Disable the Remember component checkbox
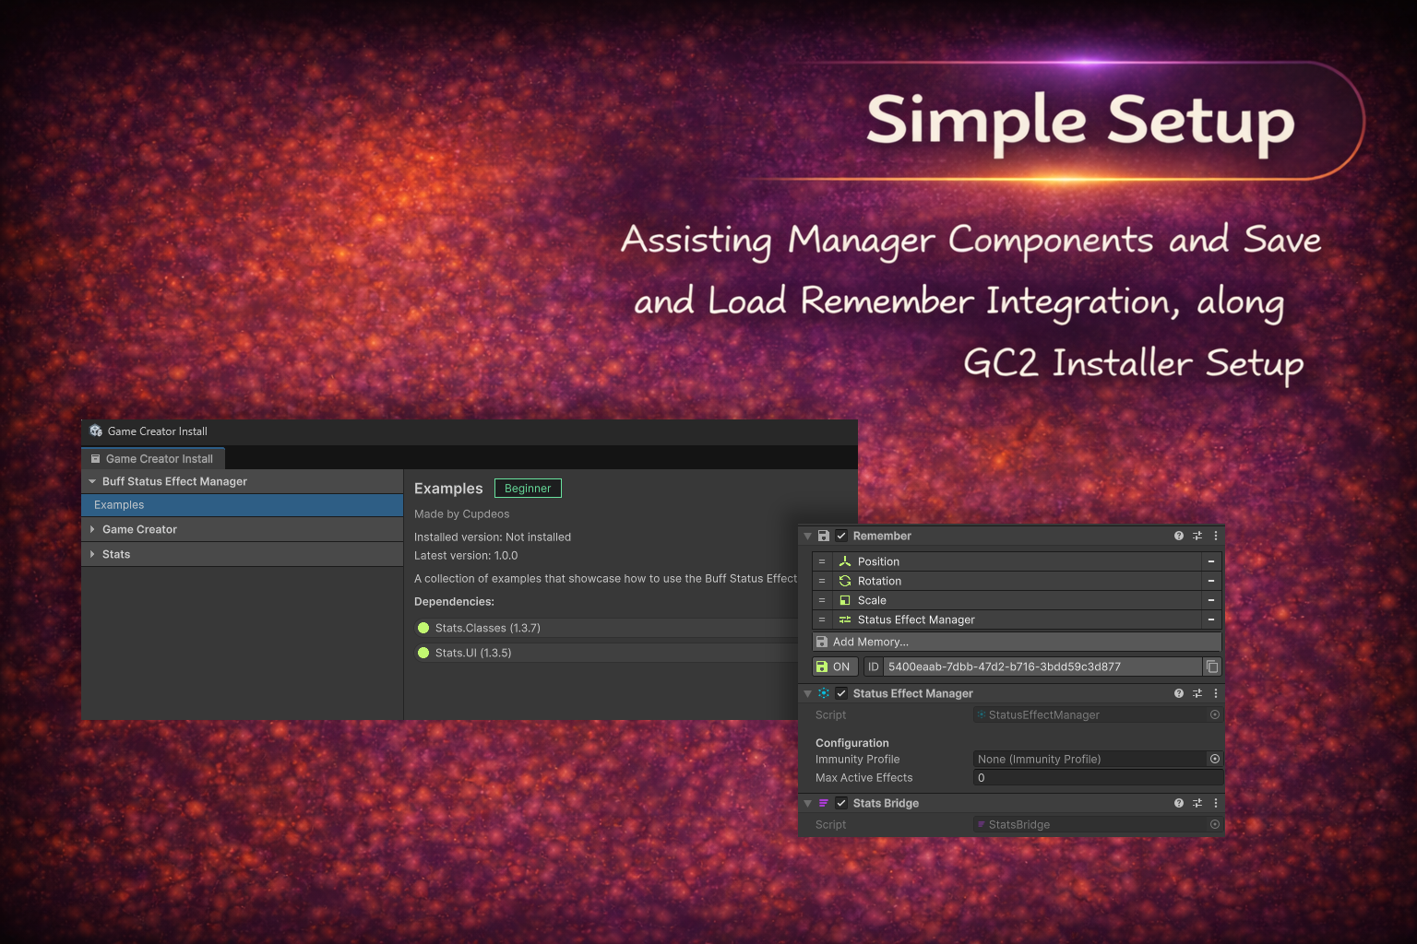The height and width of the screenshot is (944, 1417). point(841,536)
